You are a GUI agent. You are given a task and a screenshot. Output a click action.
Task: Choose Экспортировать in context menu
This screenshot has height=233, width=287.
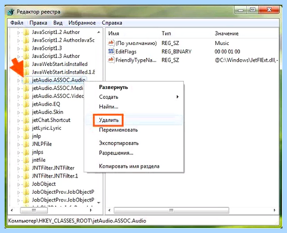(x=119, y=143)
